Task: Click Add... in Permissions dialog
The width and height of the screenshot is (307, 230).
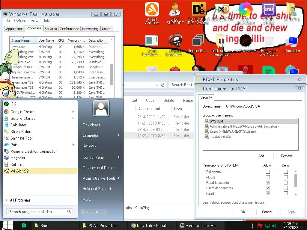Action: [262, 156]
